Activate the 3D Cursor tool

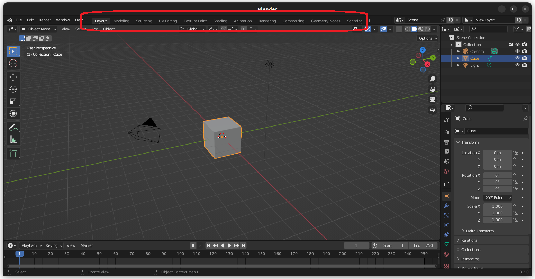[13, 63]
